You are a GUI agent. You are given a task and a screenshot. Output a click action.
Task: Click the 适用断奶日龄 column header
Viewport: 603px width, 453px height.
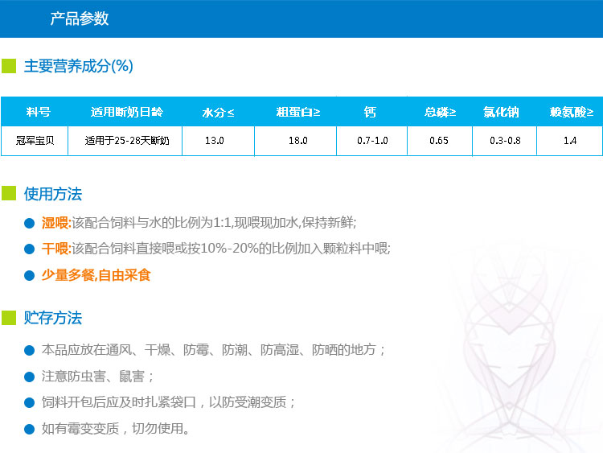click(x=125, y=112)
